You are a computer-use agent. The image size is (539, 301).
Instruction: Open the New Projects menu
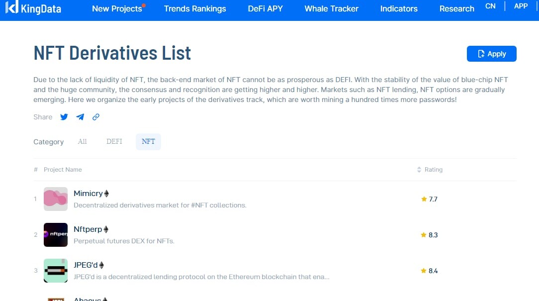coord(117,8)
